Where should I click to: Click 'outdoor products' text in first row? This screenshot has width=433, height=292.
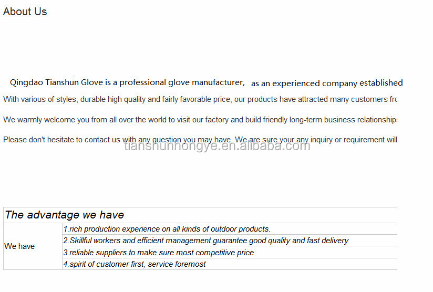(x=240, y=229)
